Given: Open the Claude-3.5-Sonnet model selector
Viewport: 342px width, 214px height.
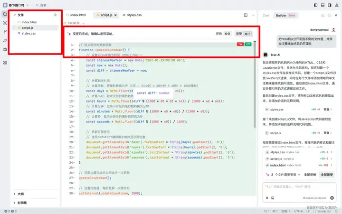Looking at the screenshot, I should (314, 198).
